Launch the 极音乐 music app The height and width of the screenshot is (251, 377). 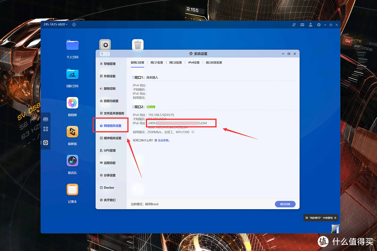72,161
